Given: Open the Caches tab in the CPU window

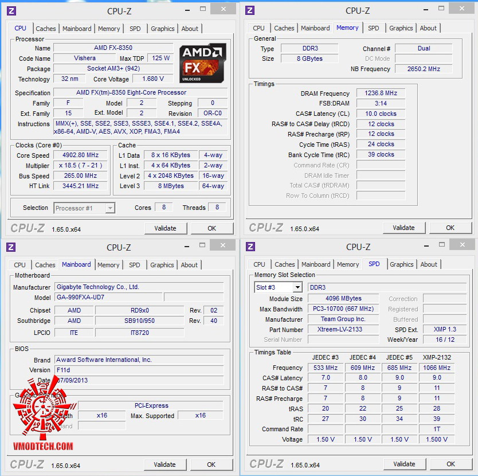Looking at the screenshot, I should tap(46, 29).
